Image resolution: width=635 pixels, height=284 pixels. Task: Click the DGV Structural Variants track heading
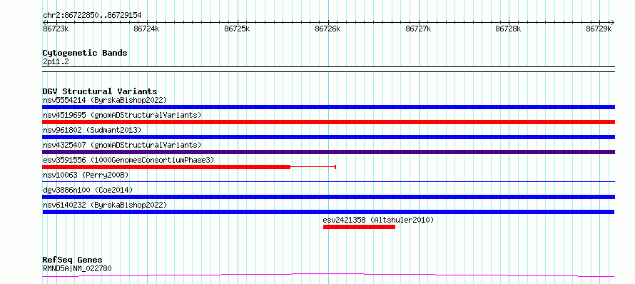click(100, 91)
